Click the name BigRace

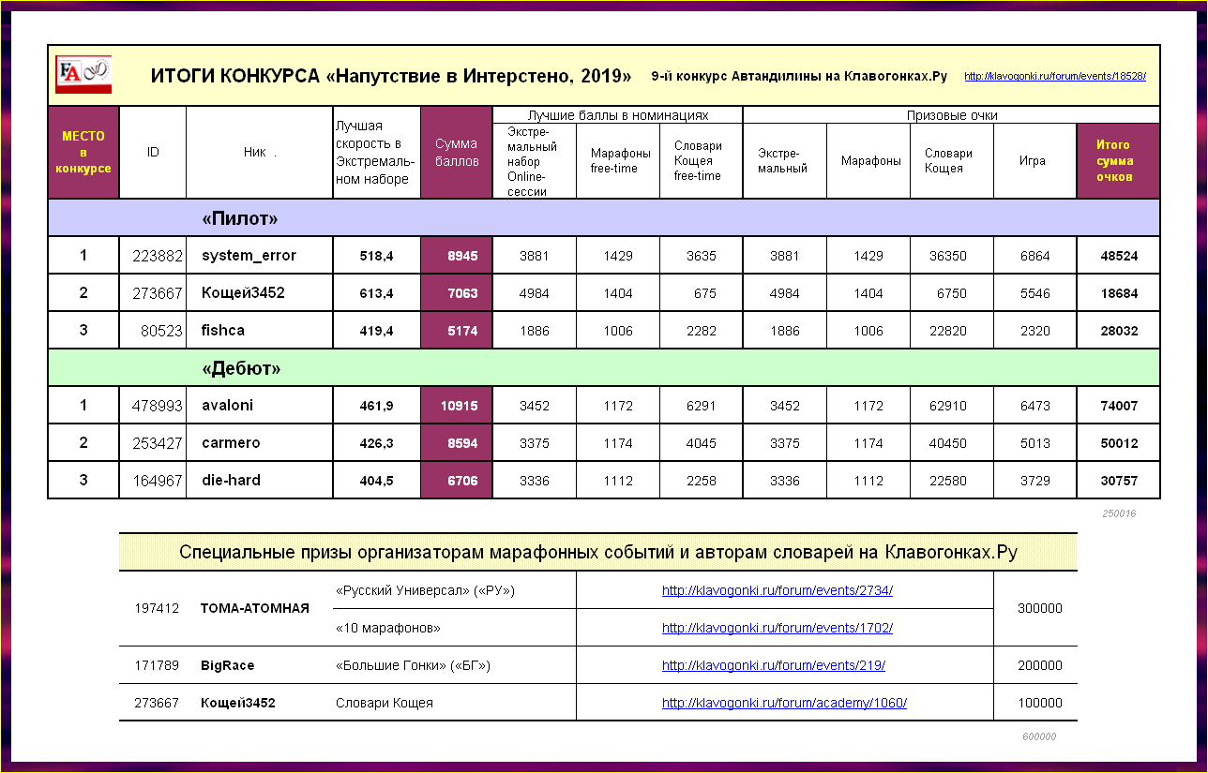(228, 666)
